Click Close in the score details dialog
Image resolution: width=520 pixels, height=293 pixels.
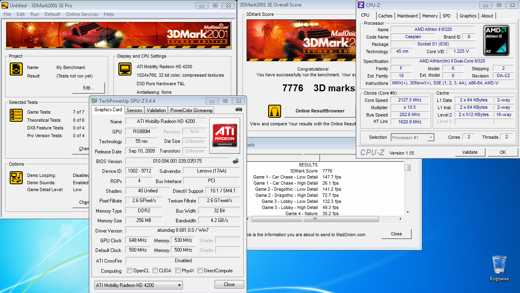396,234
